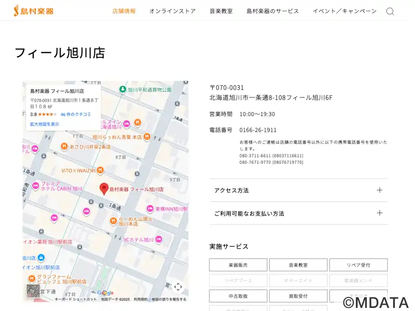Click the ViTO×IWAIZMI restaurant marker

(x=100, y=171)
